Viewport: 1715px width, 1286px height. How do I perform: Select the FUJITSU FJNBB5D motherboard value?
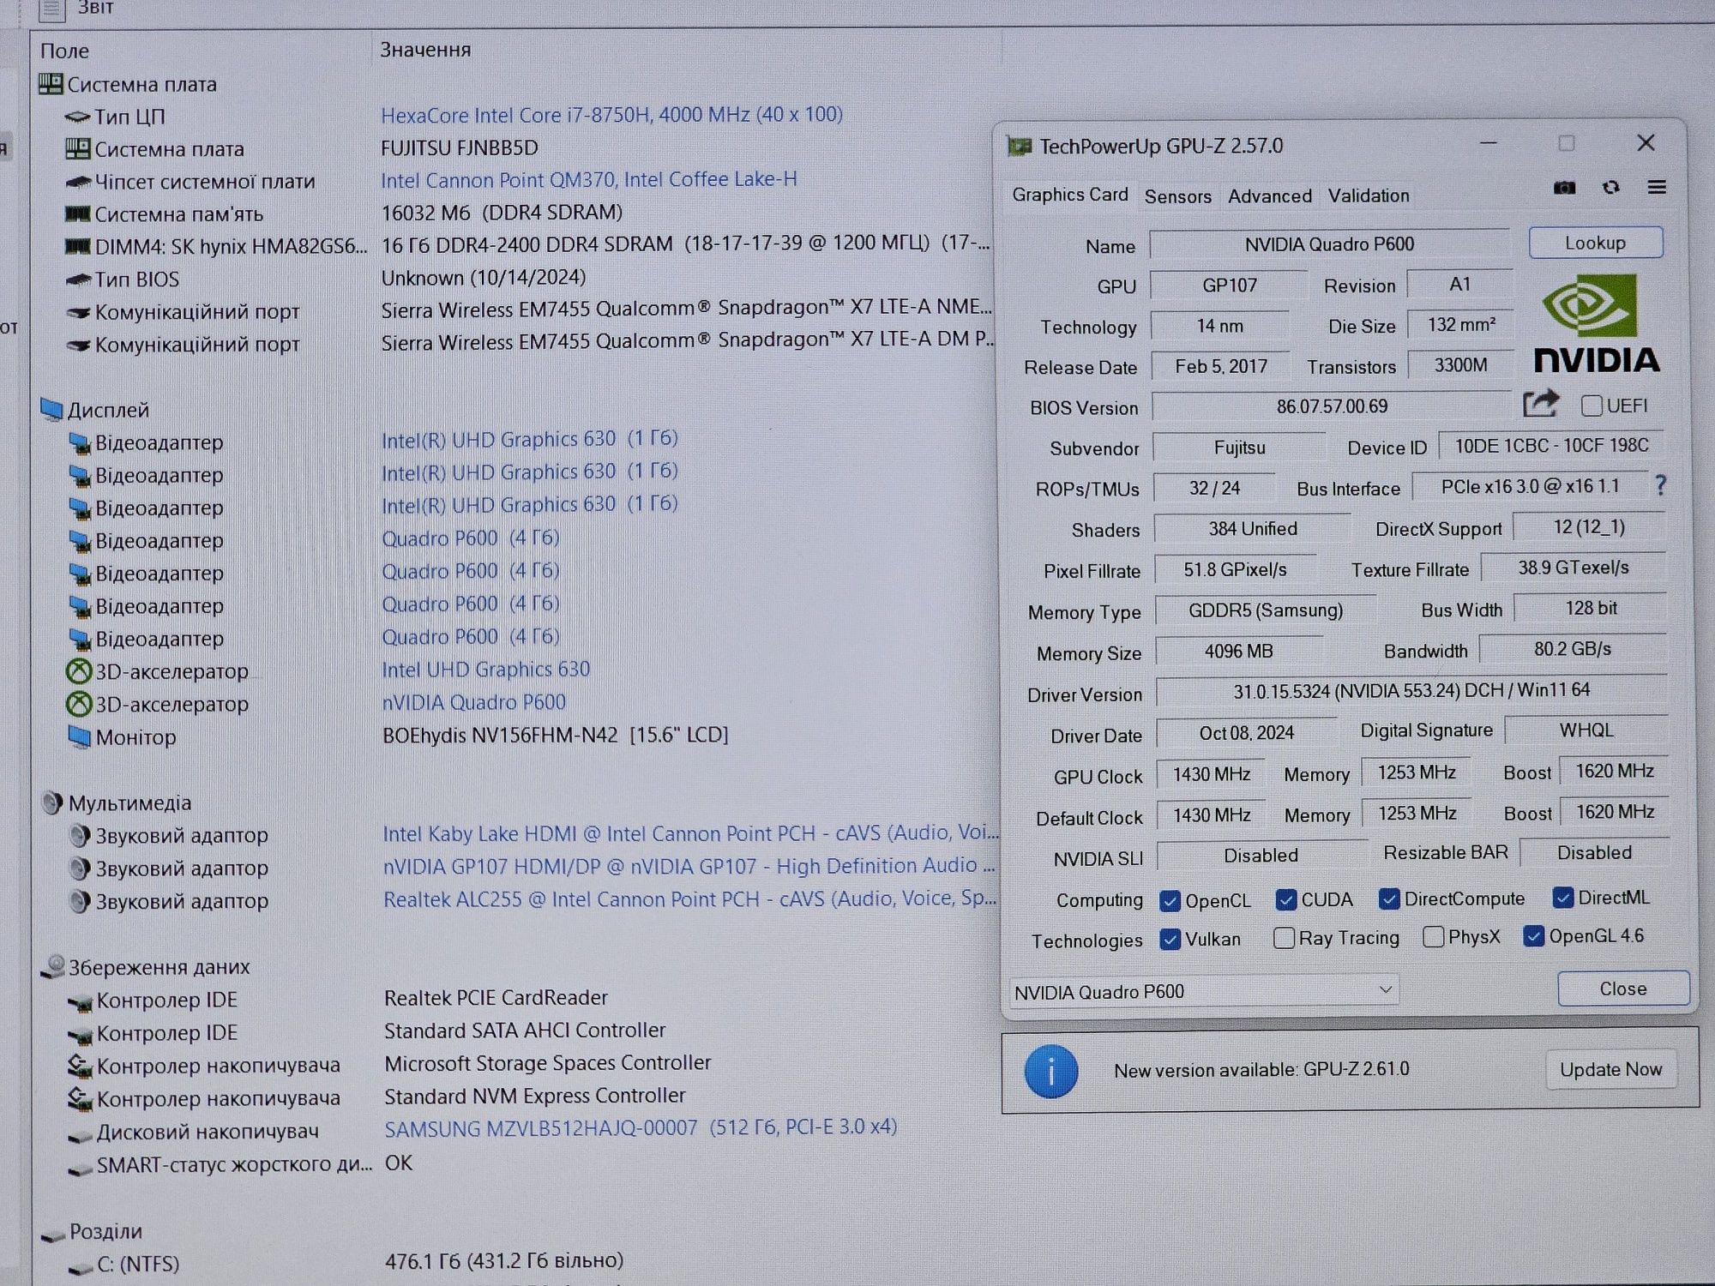point(460,147)
